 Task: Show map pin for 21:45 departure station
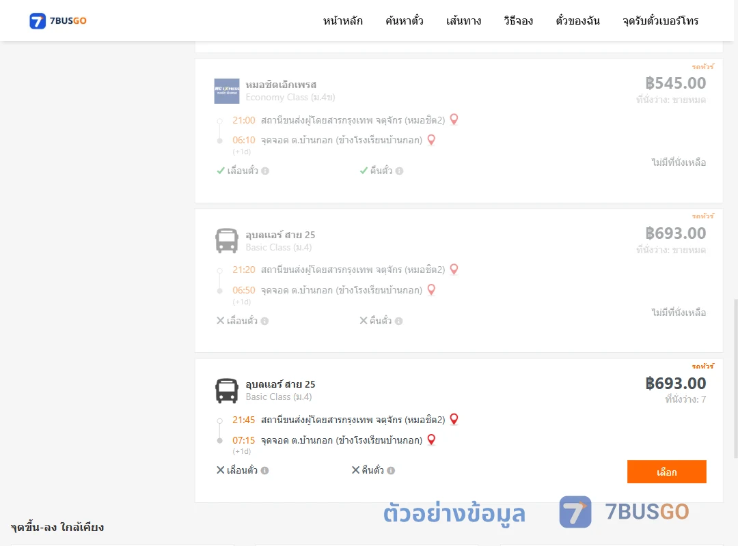click(x=454, y=419)
